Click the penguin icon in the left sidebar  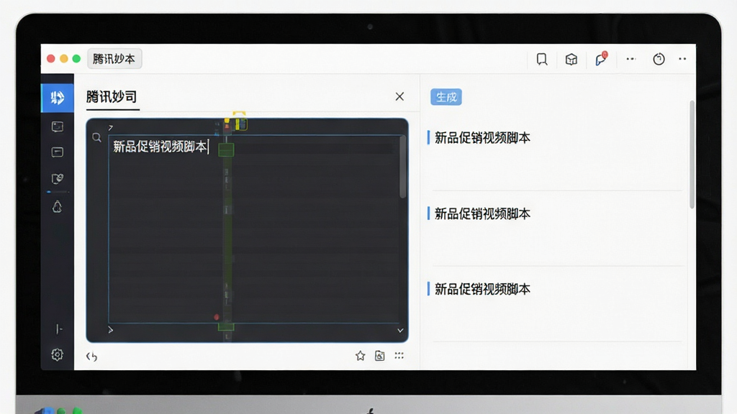(58, 206)
